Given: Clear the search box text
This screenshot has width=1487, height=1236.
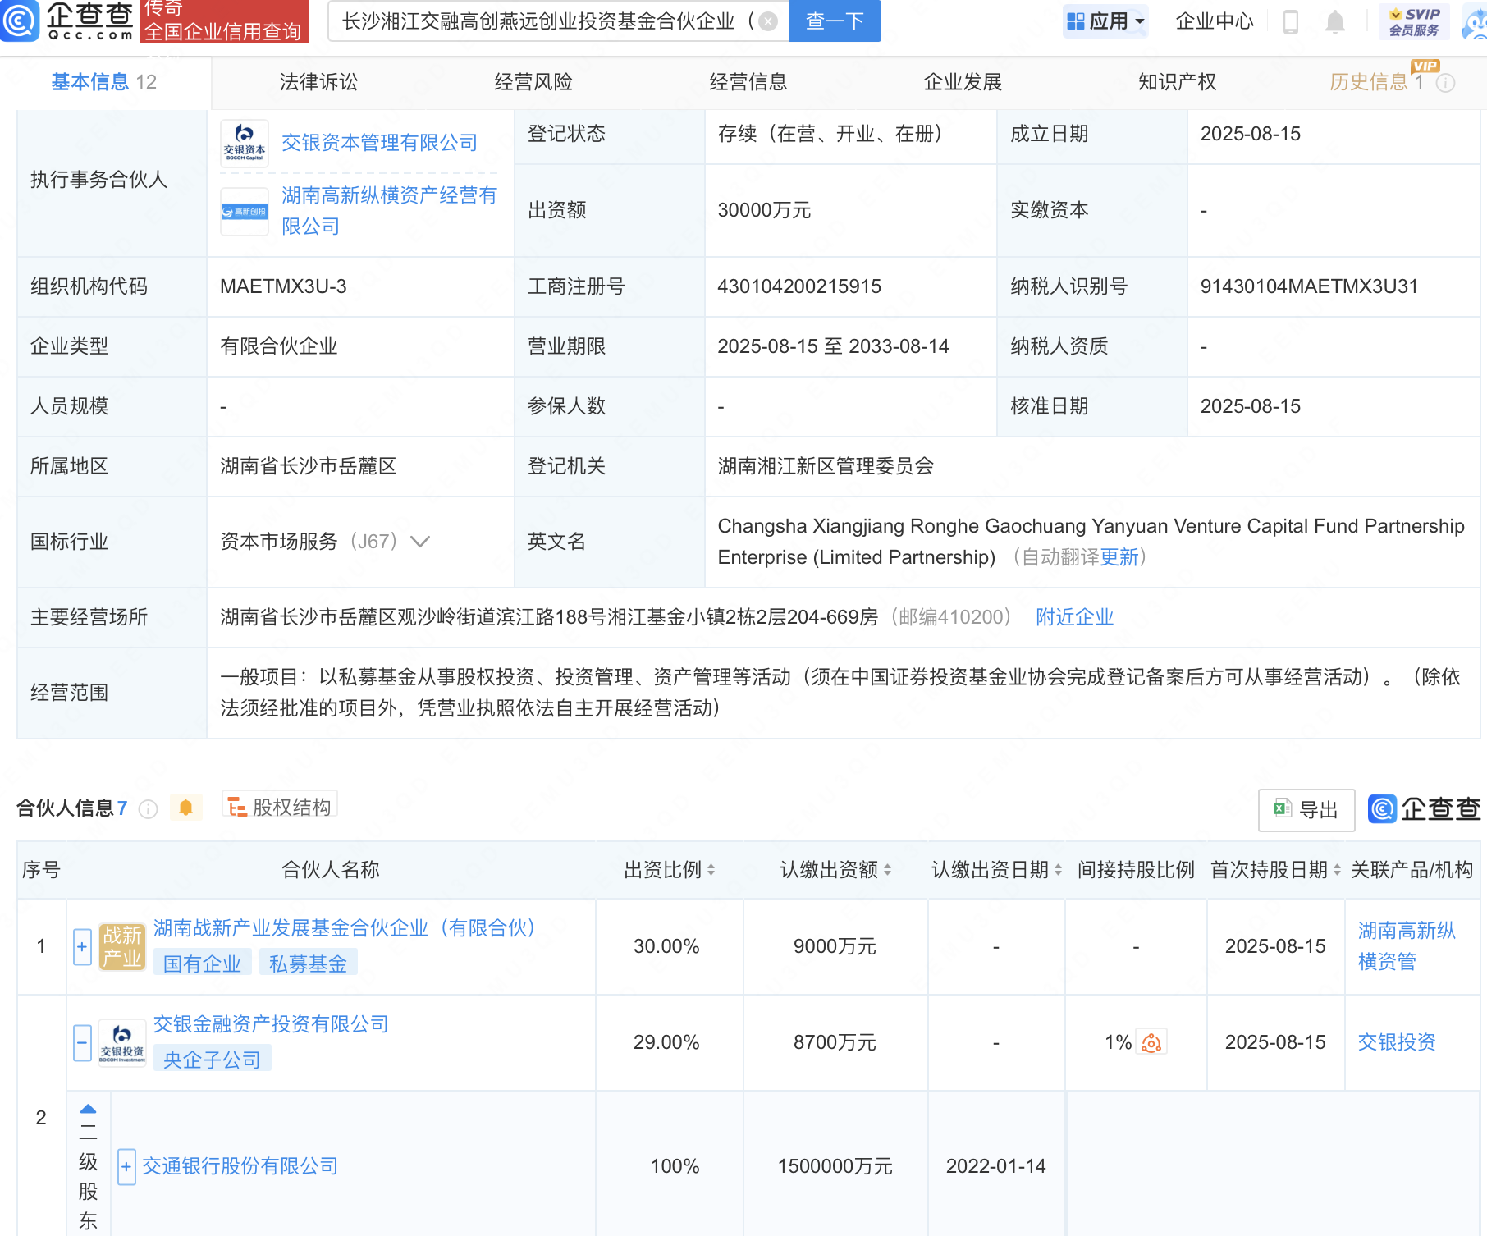Looking at the screenshot, I should 768,21.
